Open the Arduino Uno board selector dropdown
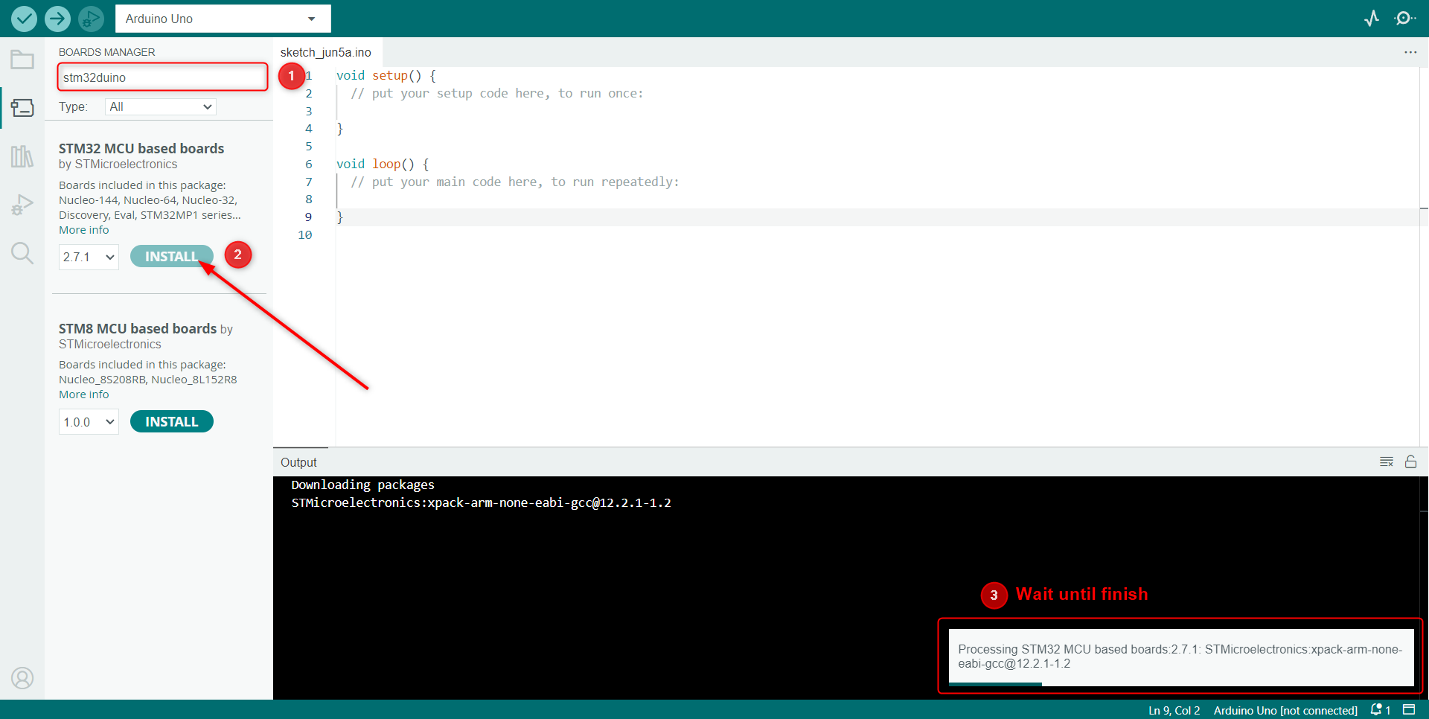The width and height of the screenshot is (1429, 719). [x=223, y=19]
